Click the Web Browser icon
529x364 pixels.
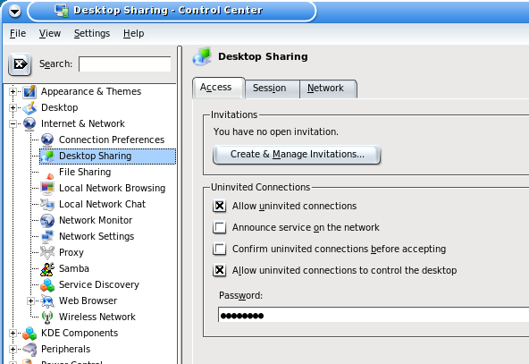(x=47, y=301)
